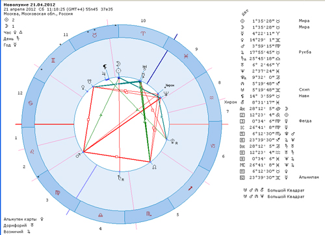Image resolution: width=325 pixels, height=235 pixels.
Task: Select the Год ruler label
Action: [7, 45]
